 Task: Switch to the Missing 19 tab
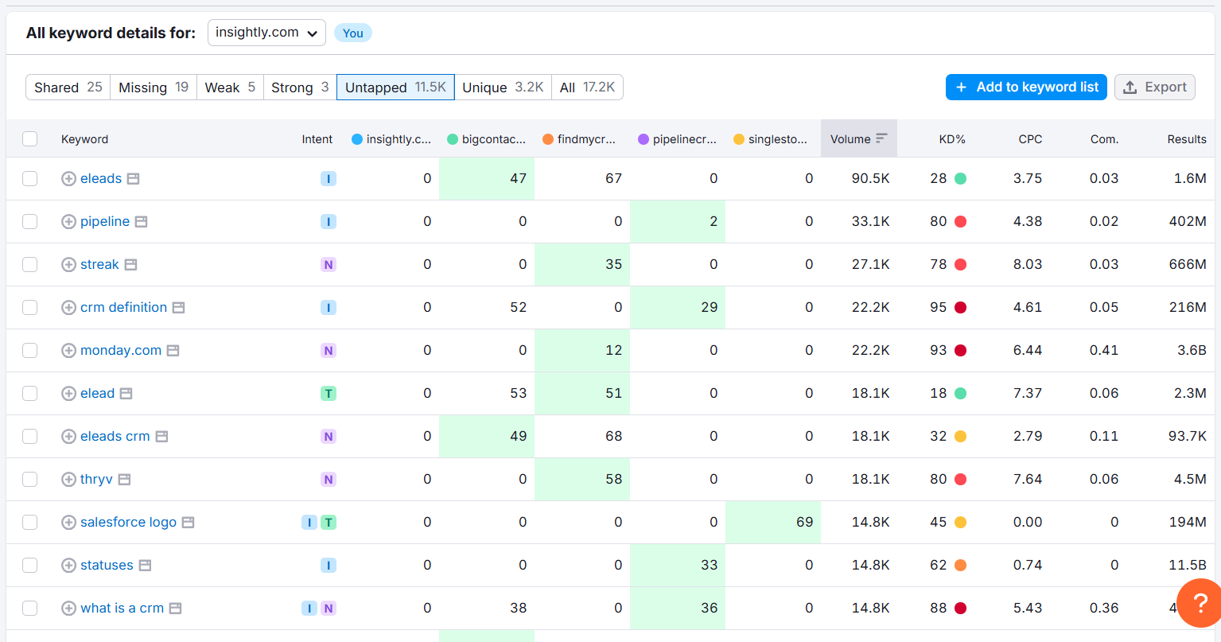154,88
